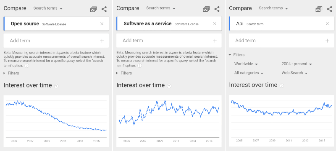Click the help icon beside the Open source Interest over time heading

click(x=56, y=86)
